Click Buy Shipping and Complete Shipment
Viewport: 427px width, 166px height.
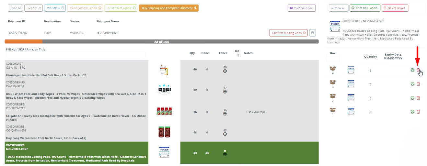tap(168, 8)
